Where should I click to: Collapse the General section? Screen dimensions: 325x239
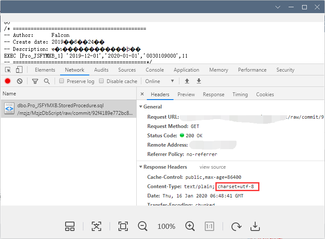pyautogui.click(x=141, y=107)
